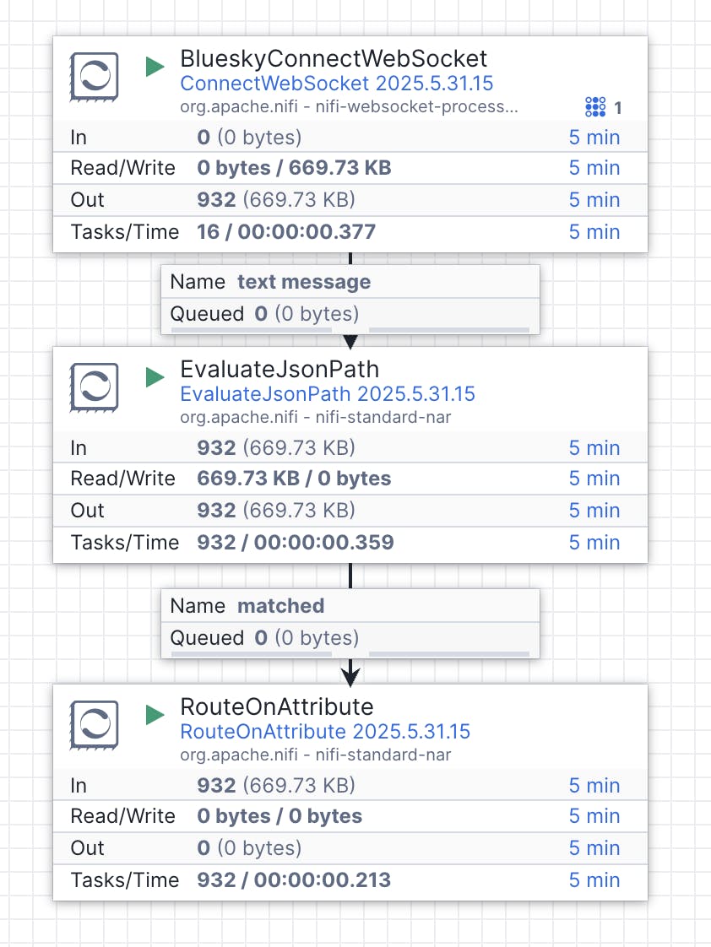Screen dimensions: 711x947
Task: Click the '5 min' beside '932 / 00:00:00.213'
Action: 594,880
